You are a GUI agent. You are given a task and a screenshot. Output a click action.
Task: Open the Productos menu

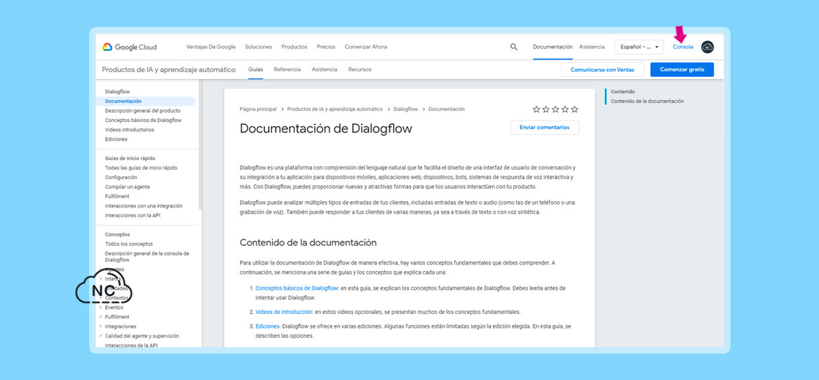click(294, 47)
